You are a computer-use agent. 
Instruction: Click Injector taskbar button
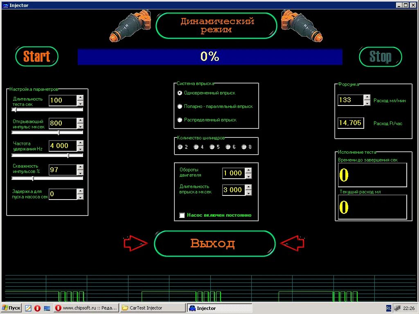click(219, 308)
